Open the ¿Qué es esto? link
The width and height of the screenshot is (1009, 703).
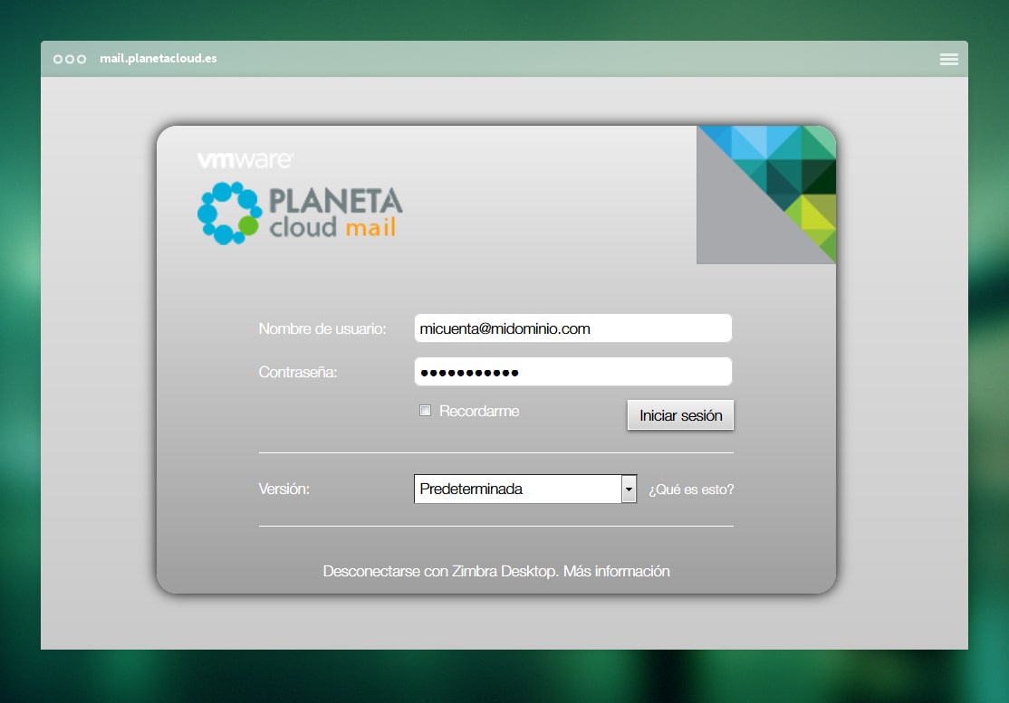coord(690,489)
